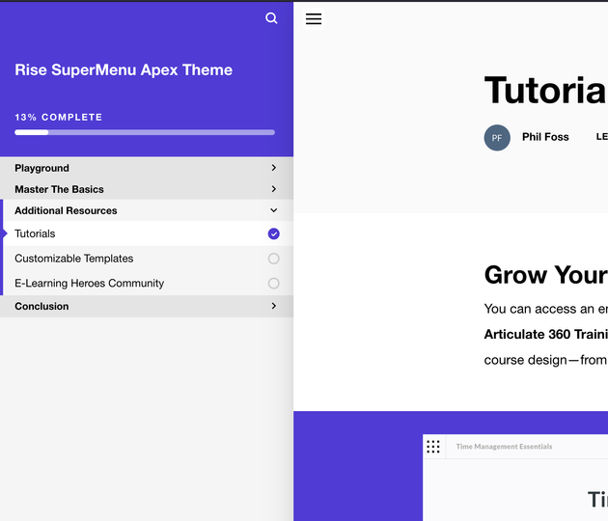Viewport: 608px width, 521px height.
Task: Open the E-Learning Heroes Community lesson
Action: [147, 284]
